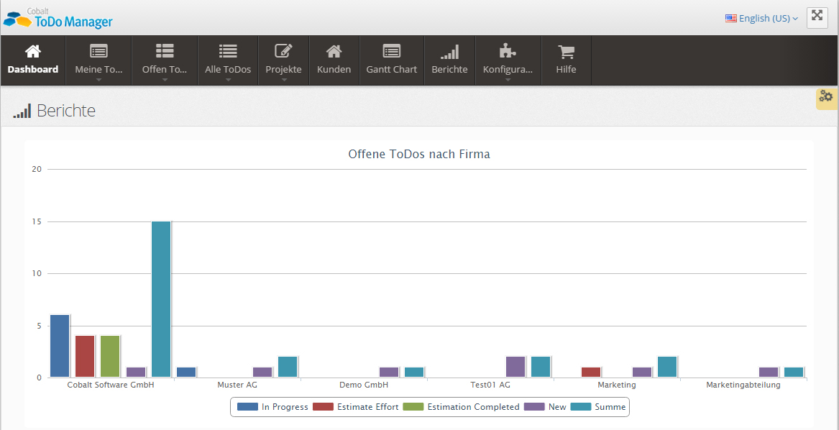
Task: Toggle the In Progress legend series
Action: [x=273, y=407]
